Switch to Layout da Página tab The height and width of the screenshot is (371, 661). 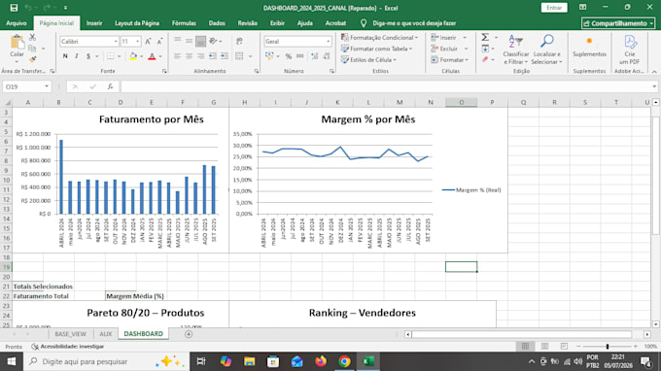[x=137, y=23]
